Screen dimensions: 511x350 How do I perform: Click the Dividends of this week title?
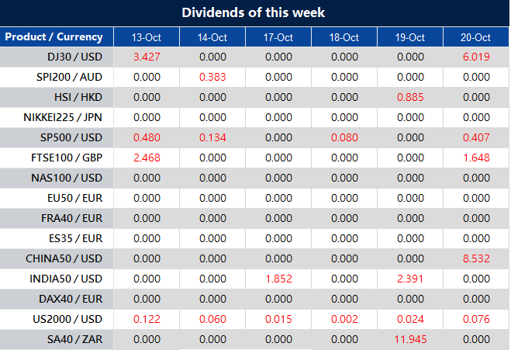coord(254,12)
